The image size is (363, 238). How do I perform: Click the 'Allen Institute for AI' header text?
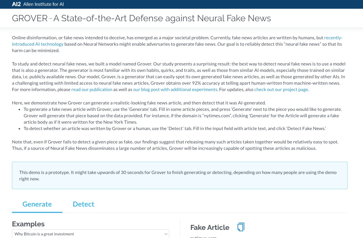click(x=43, y=4)
